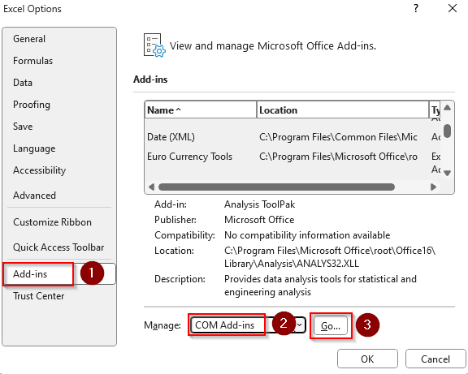The height and width of the screenshot is (374, 468).
Task: Select the Add-ins category
Action: click(59, 274)
